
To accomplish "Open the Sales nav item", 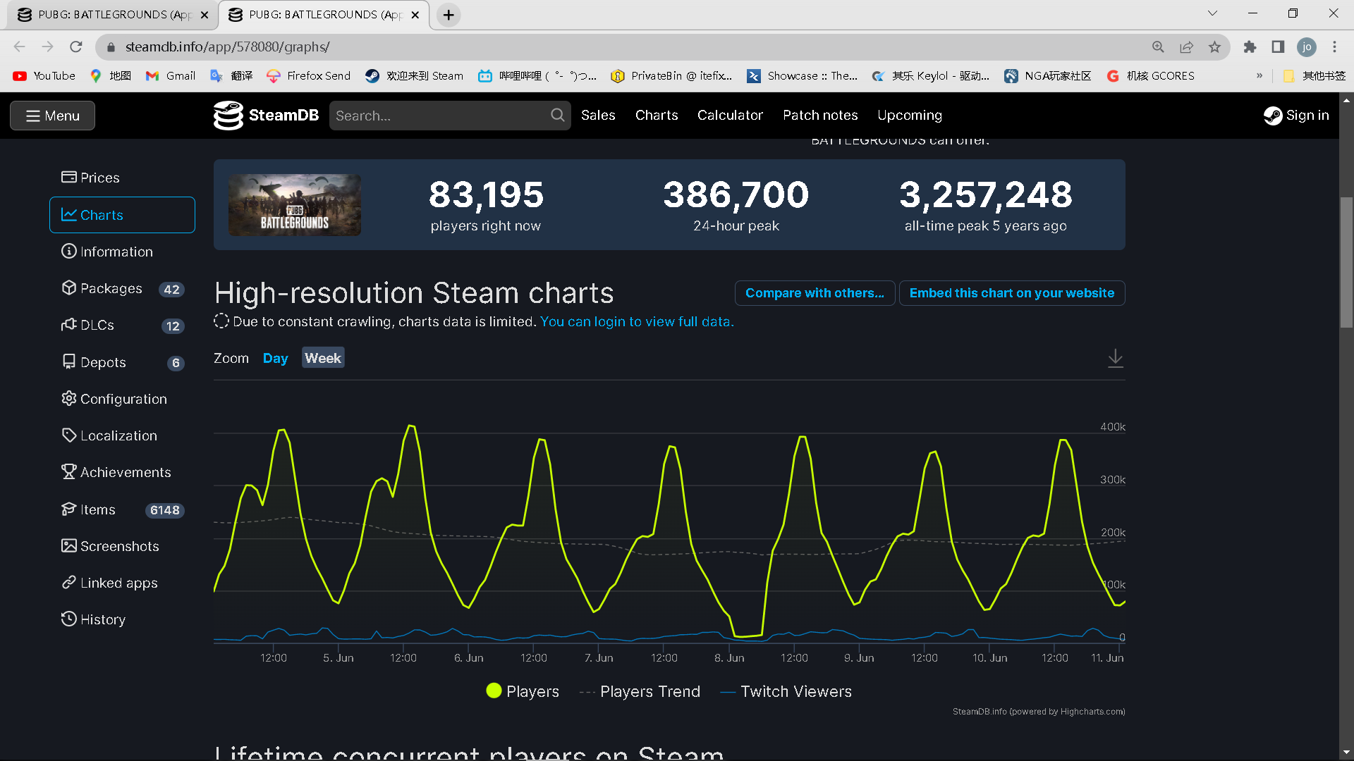I will pos(598,115).
